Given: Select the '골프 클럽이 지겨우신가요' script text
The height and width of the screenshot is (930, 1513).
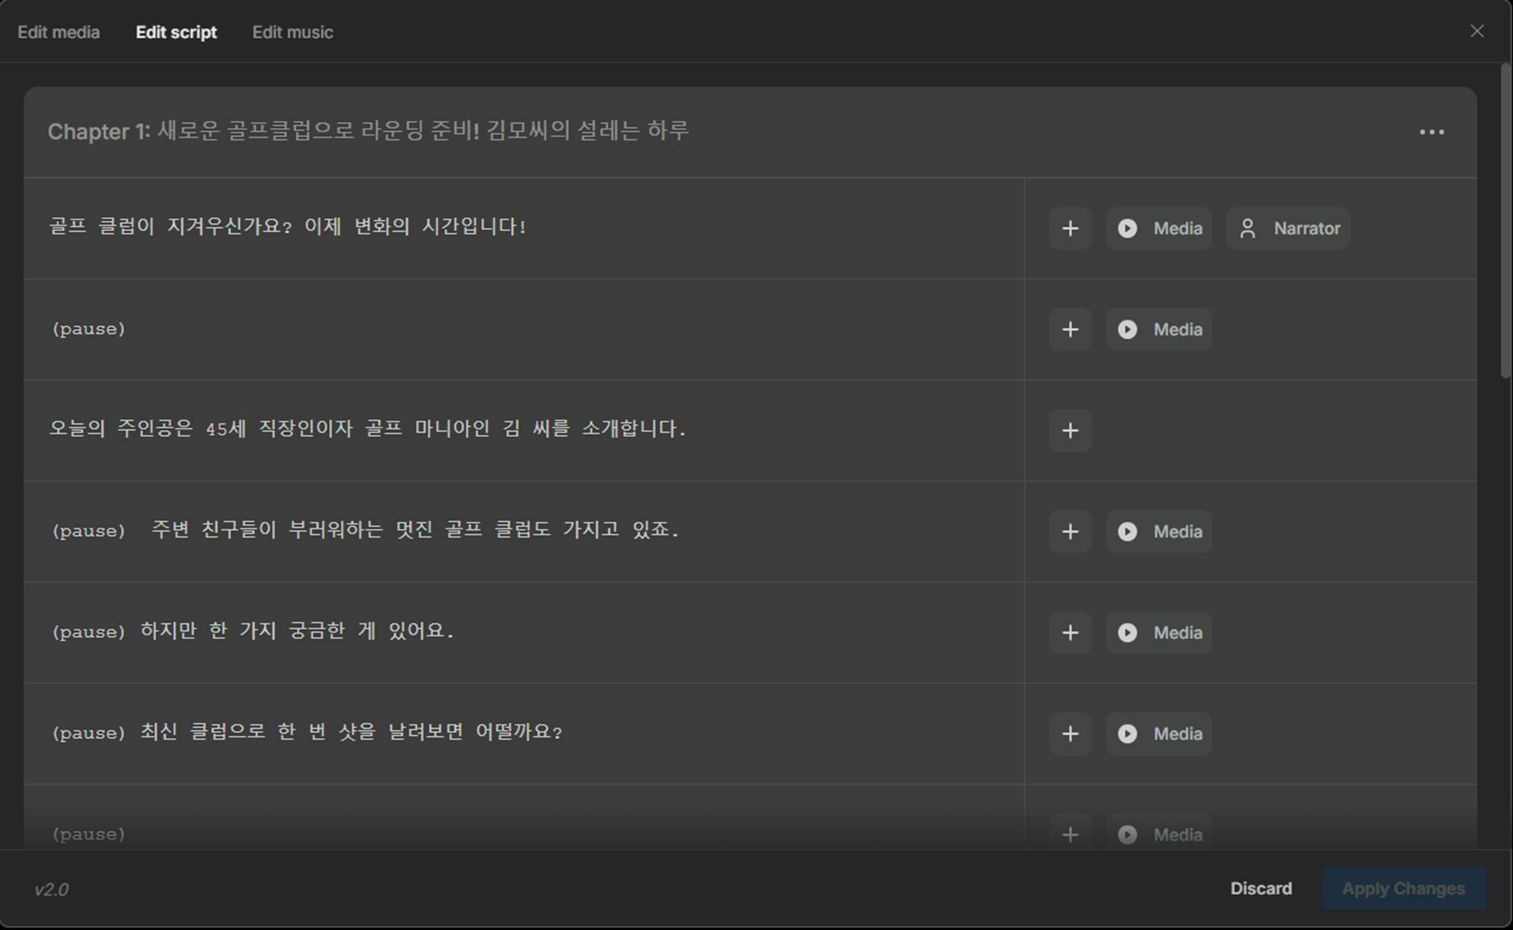Looking at the screenshot, I should click(289, 226).
